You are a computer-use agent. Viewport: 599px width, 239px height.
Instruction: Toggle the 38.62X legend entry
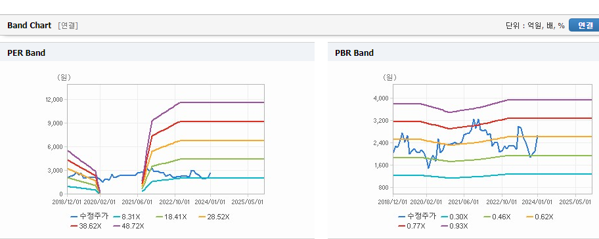(86, 226)
